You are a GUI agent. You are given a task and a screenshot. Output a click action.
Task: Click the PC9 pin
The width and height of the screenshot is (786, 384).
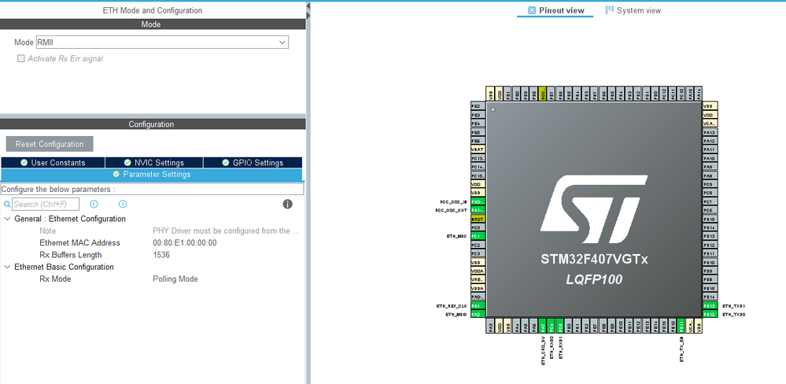pyautogui.click(x=710, y=184)
